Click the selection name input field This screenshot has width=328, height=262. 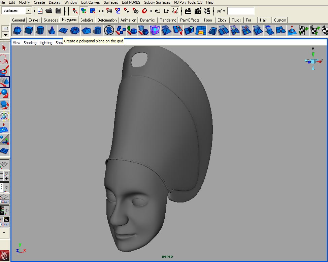pos(240,11)
